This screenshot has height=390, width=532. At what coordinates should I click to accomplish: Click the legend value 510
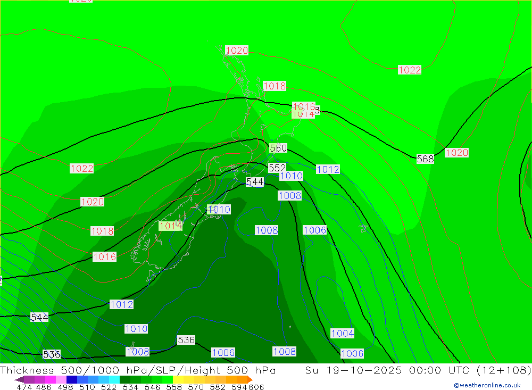point(87,387)
